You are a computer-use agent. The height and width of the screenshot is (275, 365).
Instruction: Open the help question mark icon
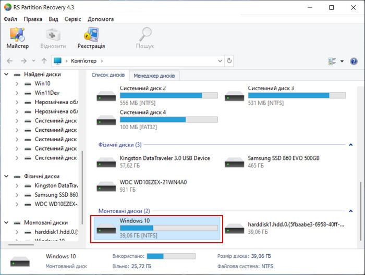pos(354,61)
